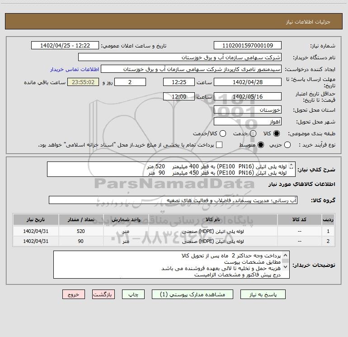Screen dimensions: 348x337
Task: Select the خدمت radio button
Action: click(253, 133)
